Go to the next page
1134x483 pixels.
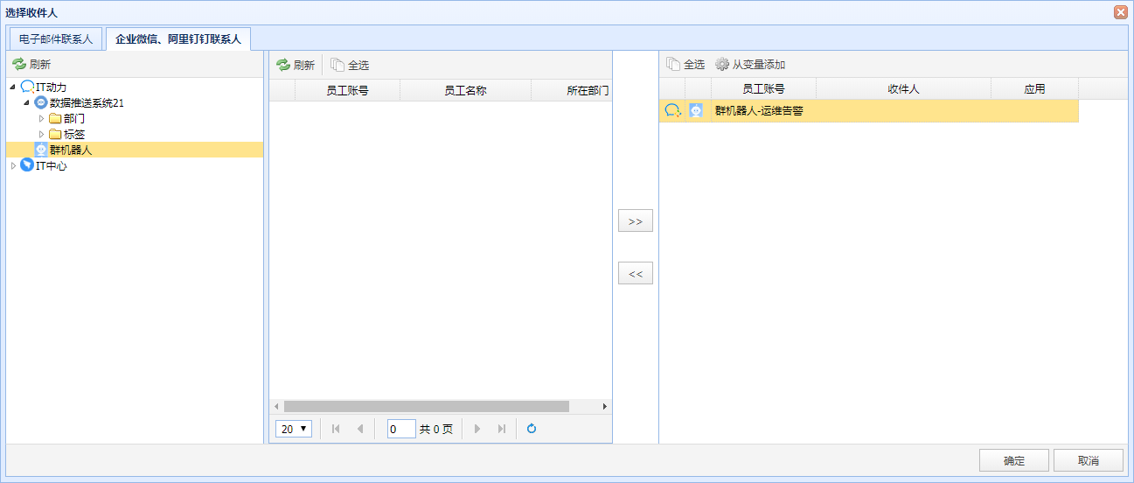(x=477, y=429)
